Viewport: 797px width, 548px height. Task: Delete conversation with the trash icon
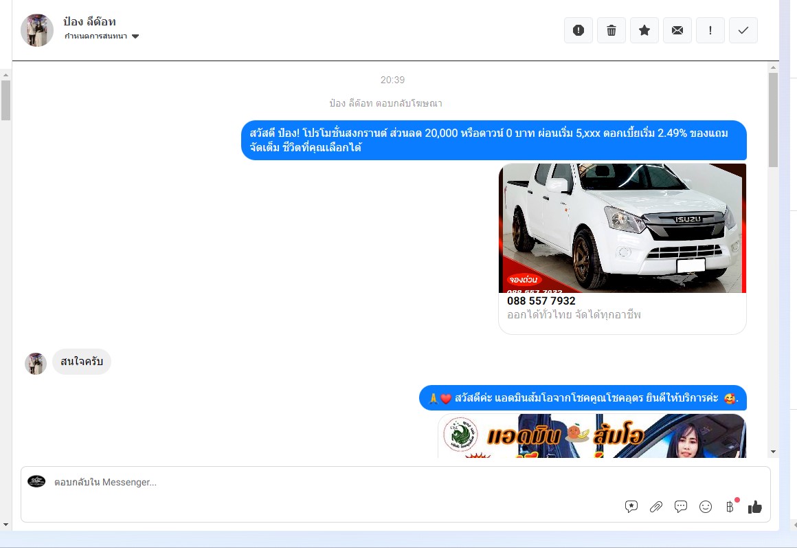point(611,30)
